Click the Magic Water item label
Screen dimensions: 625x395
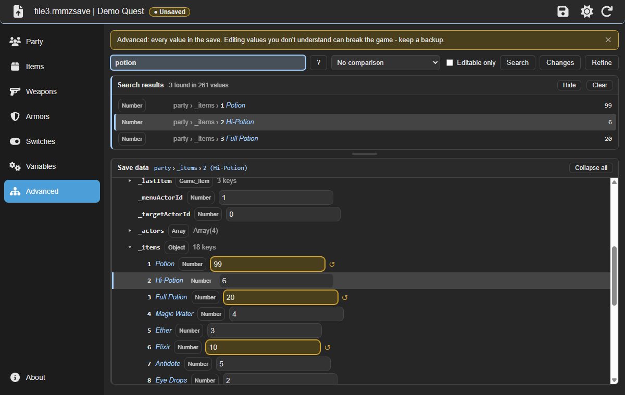174,314
